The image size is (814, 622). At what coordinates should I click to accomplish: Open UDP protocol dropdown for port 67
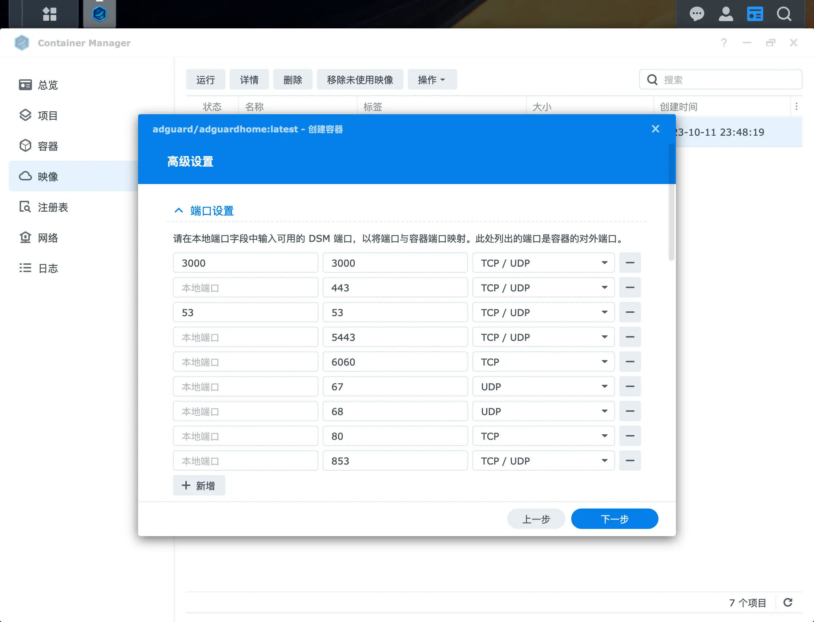coord(543,387)
